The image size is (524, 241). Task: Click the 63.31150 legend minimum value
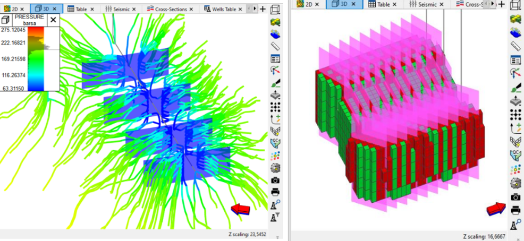tap(13, 88)
